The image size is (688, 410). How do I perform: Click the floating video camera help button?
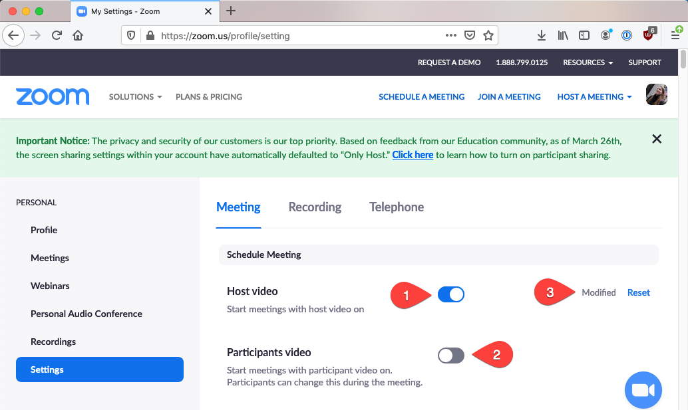[643, 390]
